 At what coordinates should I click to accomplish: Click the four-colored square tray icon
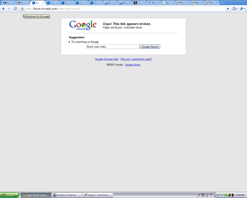point(229,195)
